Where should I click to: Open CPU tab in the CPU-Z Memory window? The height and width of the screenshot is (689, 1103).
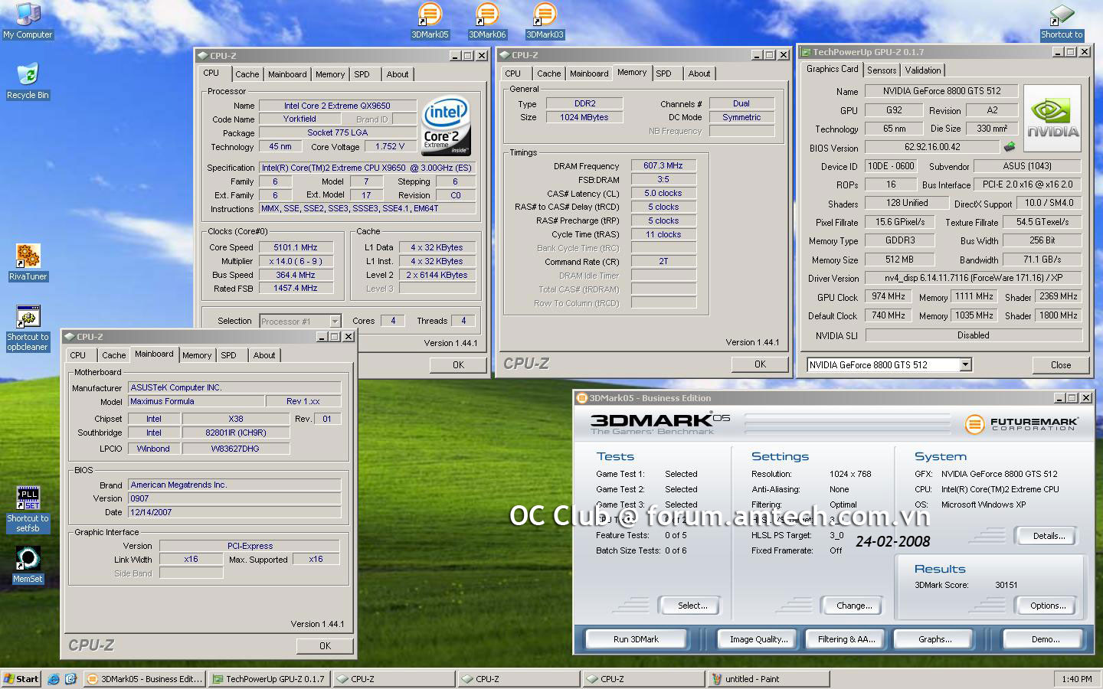tap(513, 73)
